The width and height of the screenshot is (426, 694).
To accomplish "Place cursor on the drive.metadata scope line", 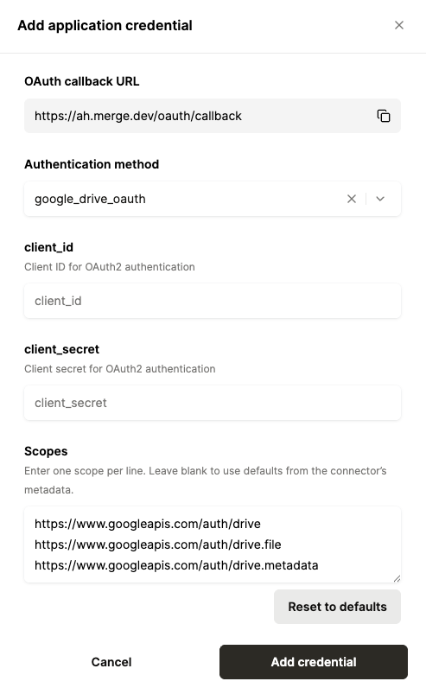I will point(176,565).
